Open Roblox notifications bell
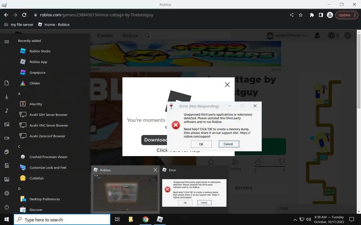 317,35
